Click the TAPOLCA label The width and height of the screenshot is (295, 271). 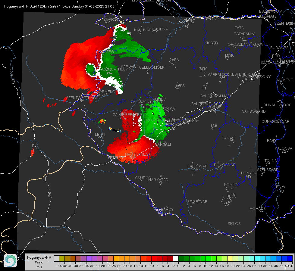(167, 108)
